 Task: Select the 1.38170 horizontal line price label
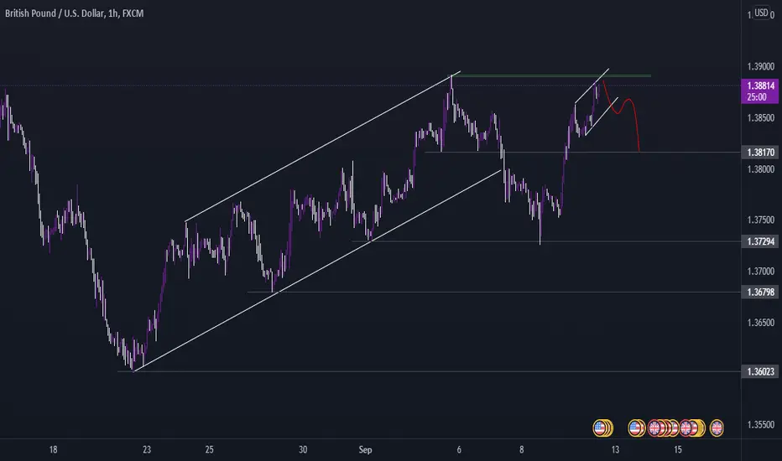[760, 152]
